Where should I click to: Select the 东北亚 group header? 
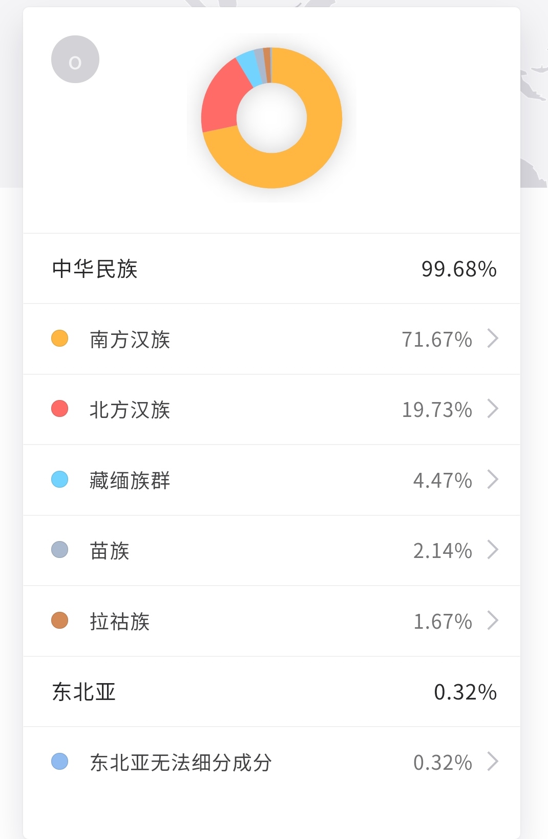(272, 692)
